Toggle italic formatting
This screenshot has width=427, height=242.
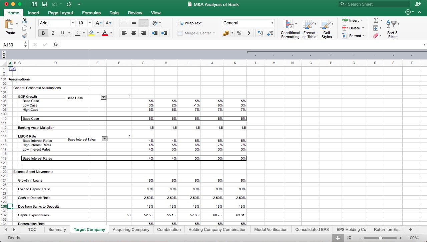point(53,33)
